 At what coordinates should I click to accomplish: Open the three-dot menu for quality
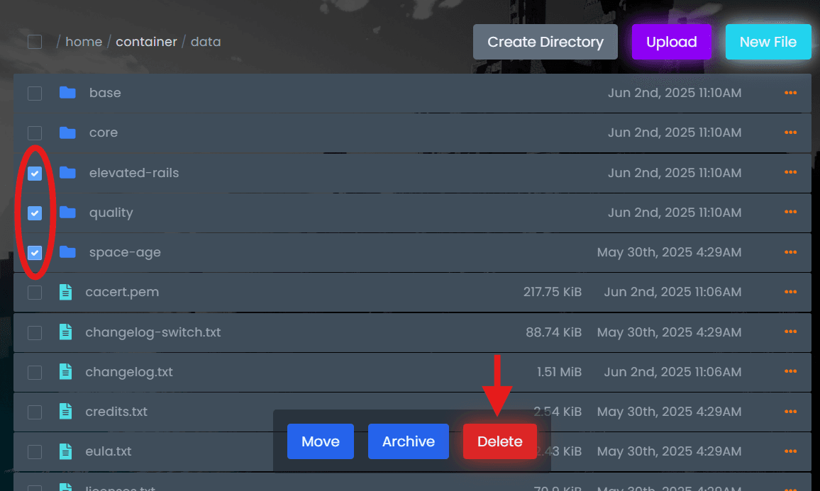coord(790,212)
